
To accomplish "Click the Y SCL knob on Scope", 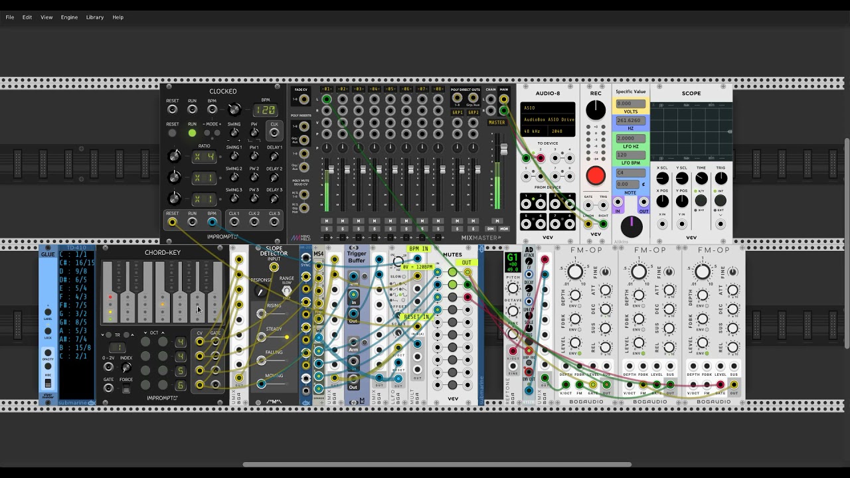I will tap(682, 179).
